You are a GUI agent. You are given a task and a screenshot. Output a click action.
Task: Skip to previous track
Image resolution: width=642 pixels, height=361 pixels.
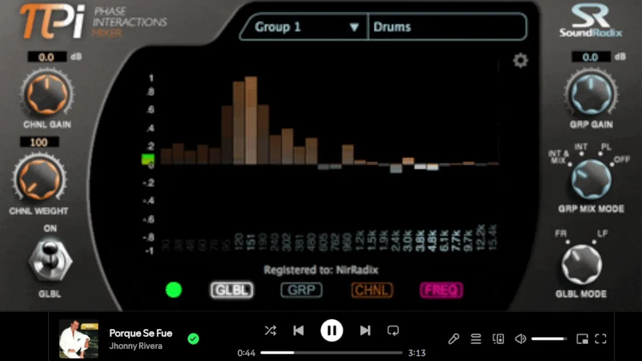[298, 330]
